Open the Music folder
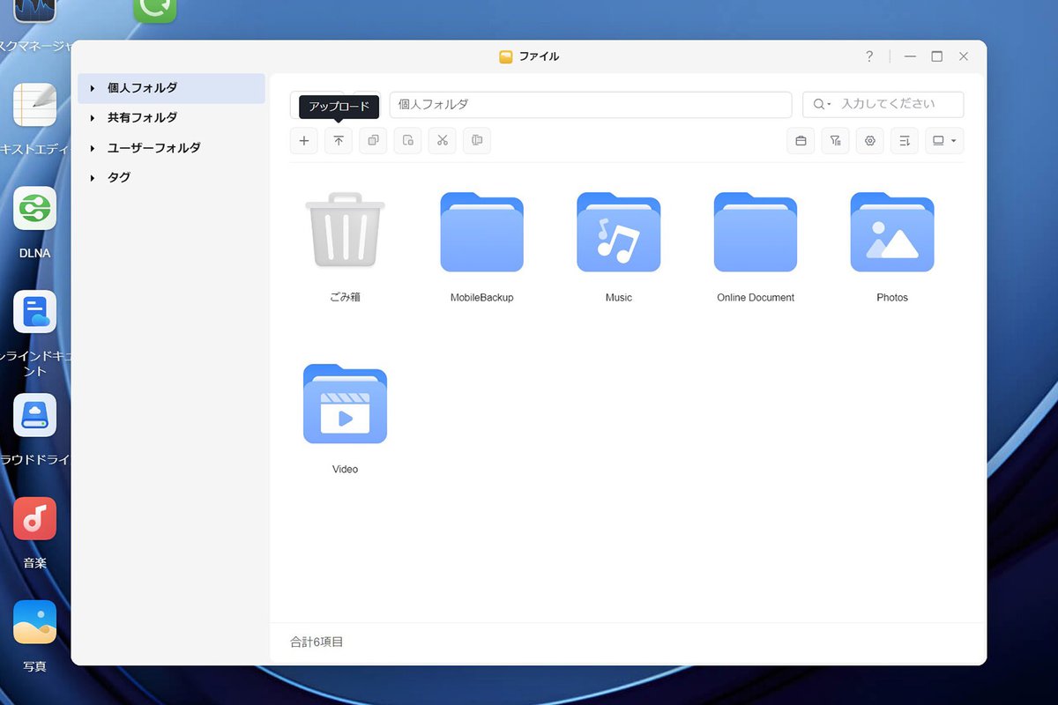This screenshot has height=705, width=1058. pyautogui.click(x=618, y=234)
